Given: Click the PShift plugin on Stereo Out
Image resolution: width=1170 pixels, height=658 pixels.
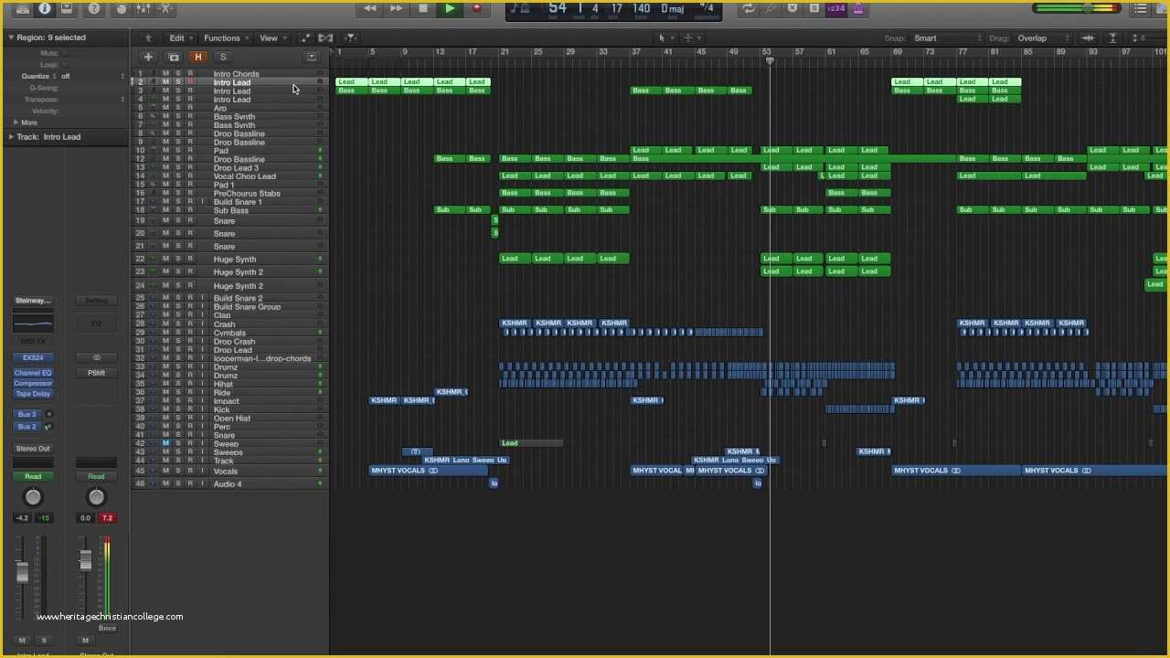Looking at the screenshot, I should pyautogui.click(x=96, y=373).
